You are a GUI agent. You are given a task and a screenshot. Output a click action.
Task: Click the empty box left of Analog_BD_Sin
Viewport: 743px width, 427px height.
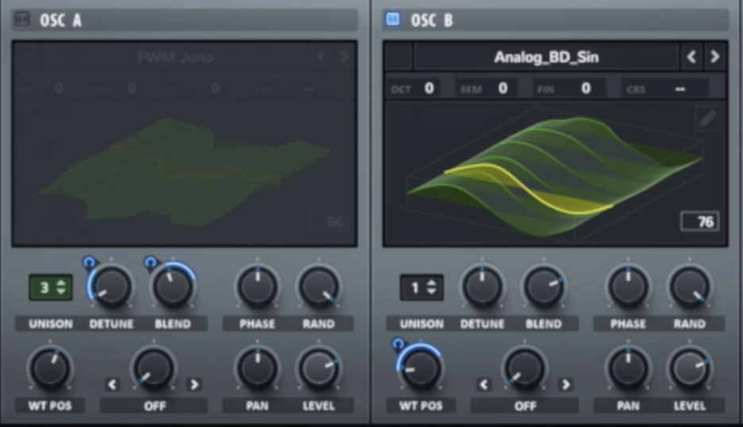coord(399,57)
